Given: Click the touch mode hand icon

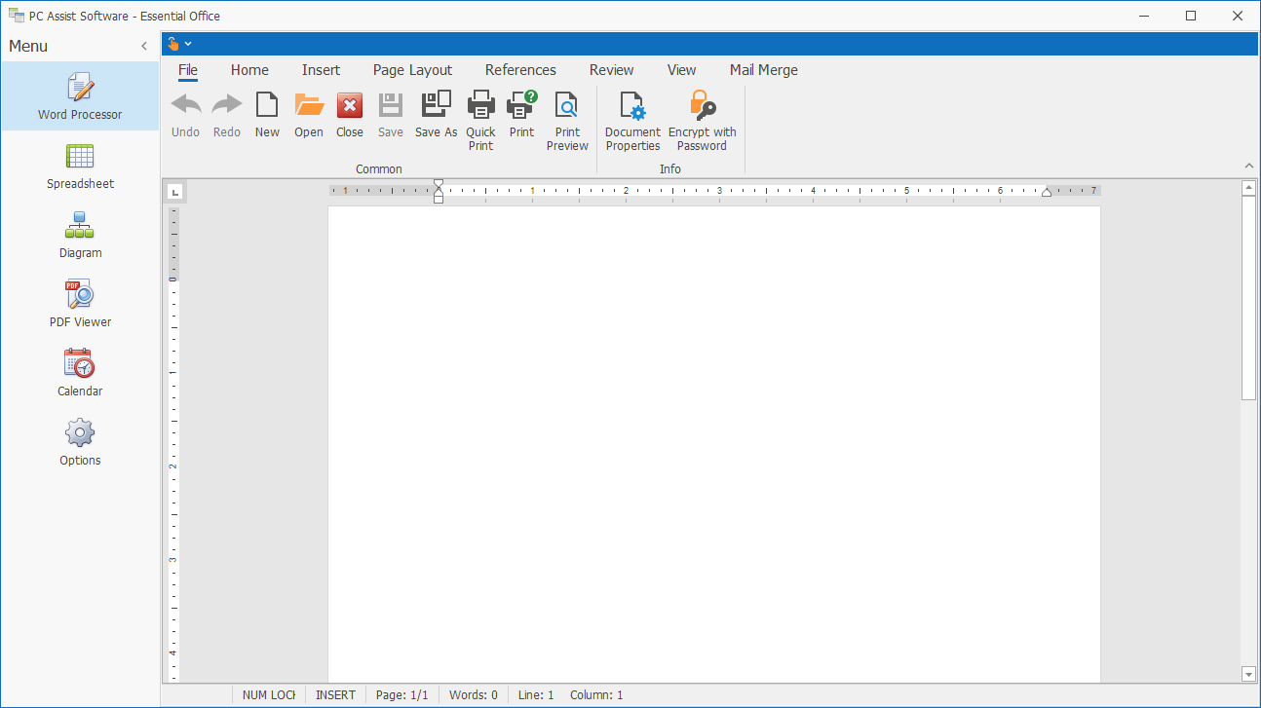Looking at the screenshot, I should (173, 44).
